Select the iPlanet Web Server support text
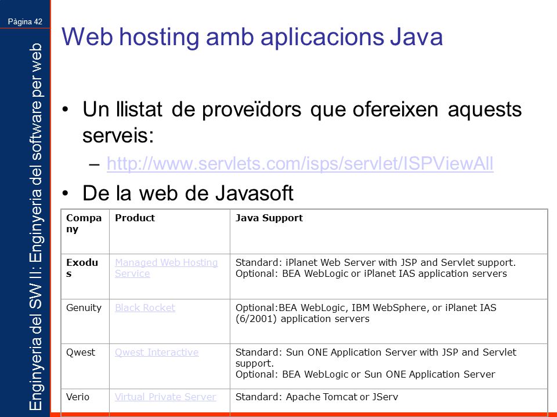The width and height of the screenshot is (557, 417). click(375, 268)
